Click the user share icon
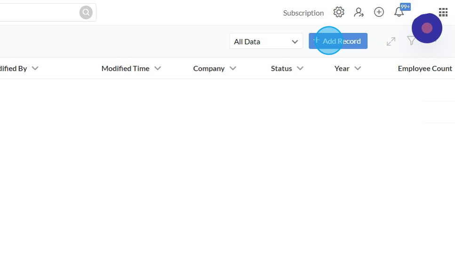This screenshot has height=254, width=455. [359, 12]
